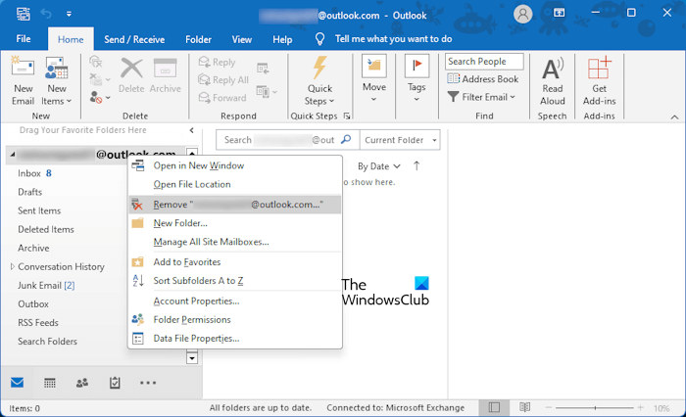The height and width of the screenshot is (417, 686).
Task: Open the Address Book
Action: click(482, 79)
